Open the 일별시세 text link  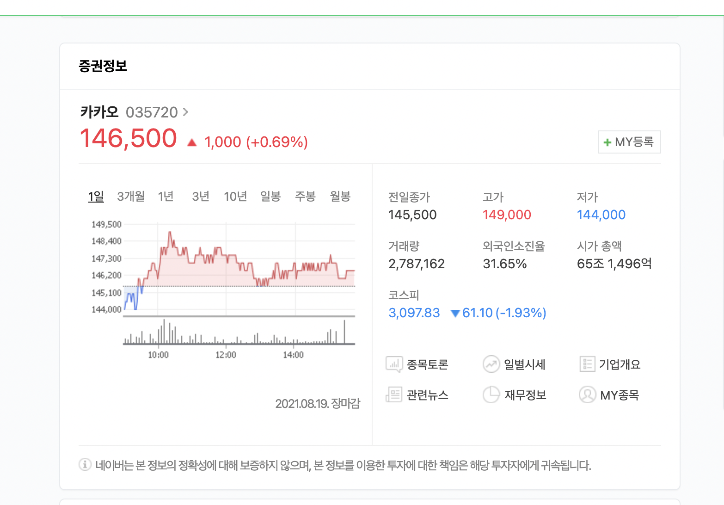tap(525, 364)
